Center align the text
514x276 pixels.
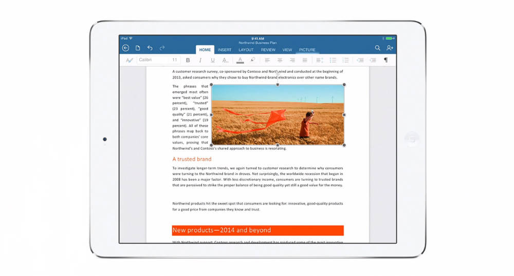(x=280, y=60)
